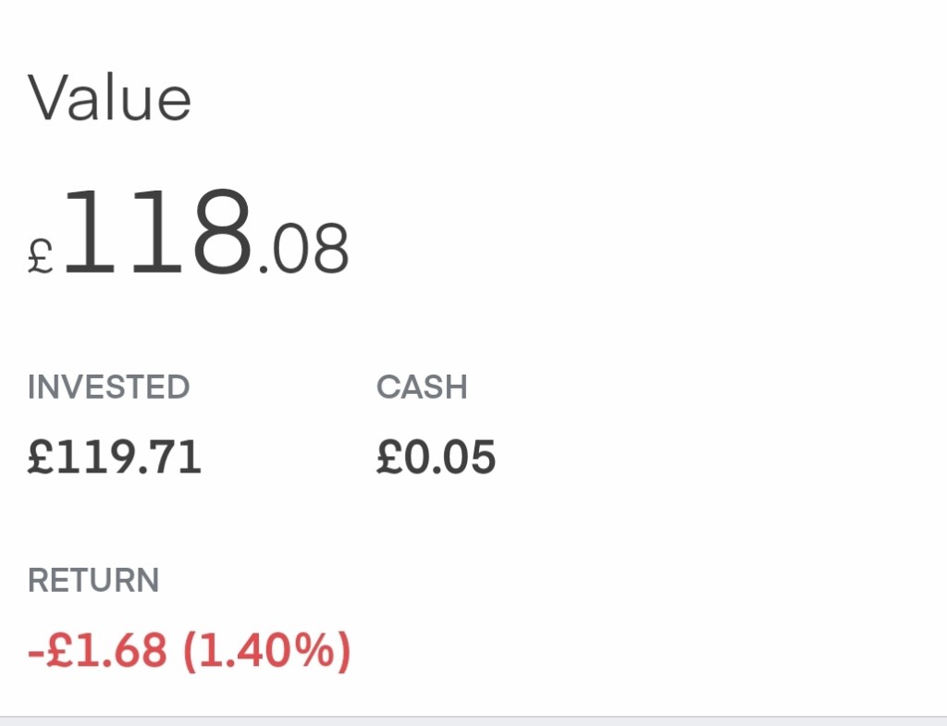Tap the percent sign in the return

[315, 650]
